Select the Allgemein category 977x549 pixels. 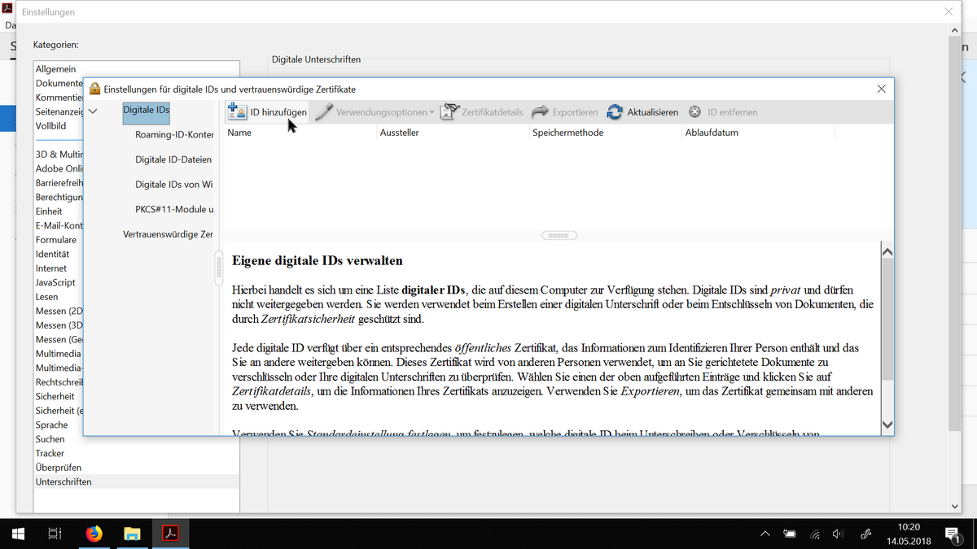(55, 69)
